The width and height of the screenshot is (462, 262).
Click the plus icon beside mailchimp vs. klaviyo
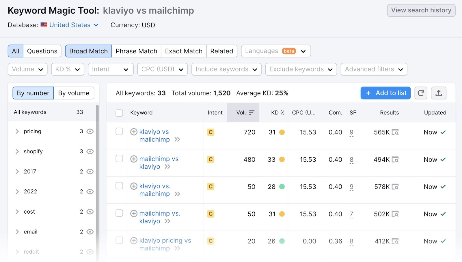(x=134, y=213)
